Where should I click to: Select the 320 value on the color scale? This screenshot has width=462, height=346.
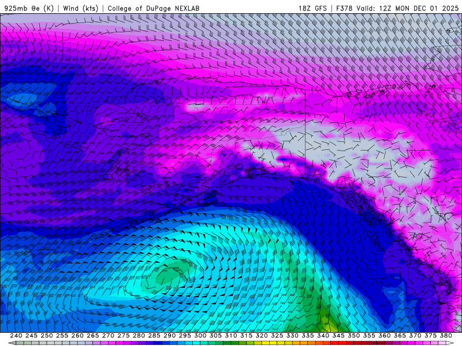coord(262,336)
